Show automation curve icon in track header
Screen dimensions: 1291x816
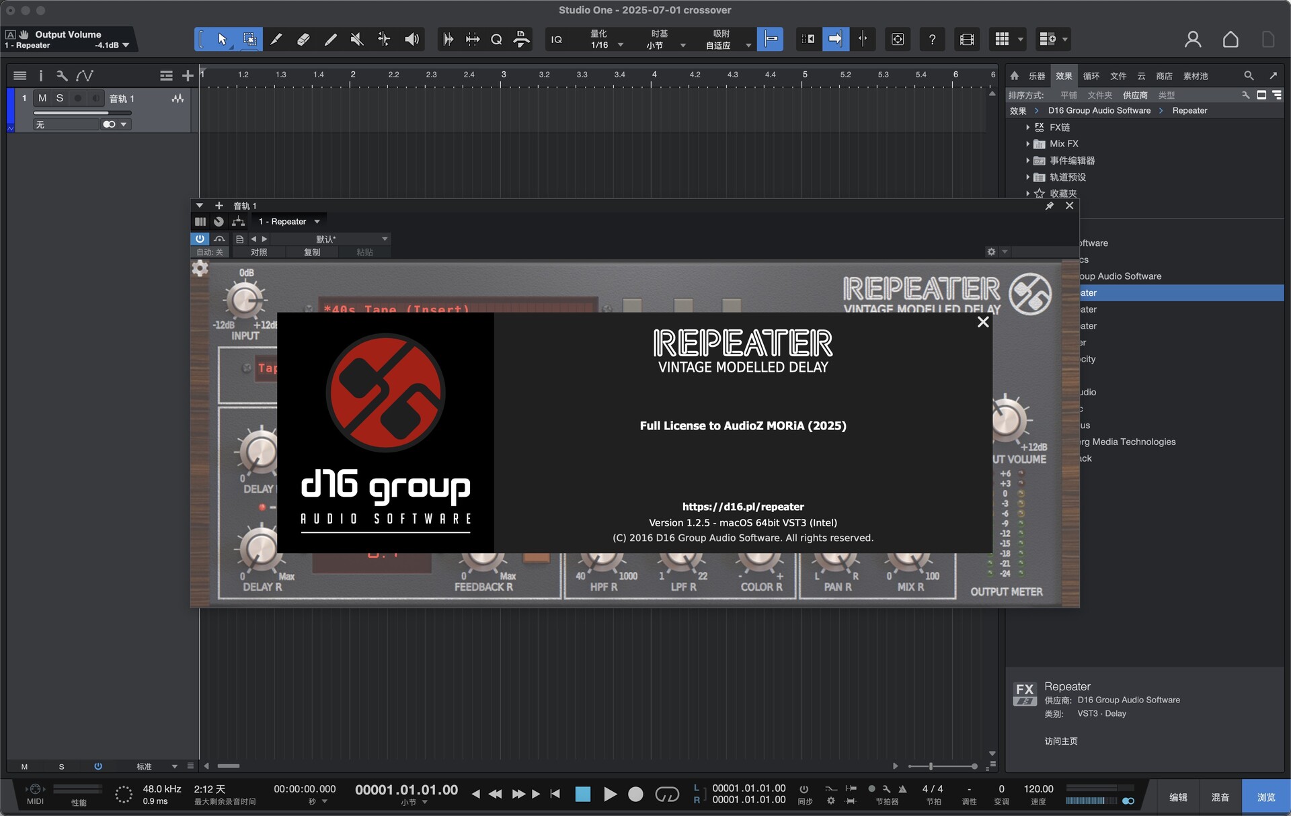pos(85,75)
